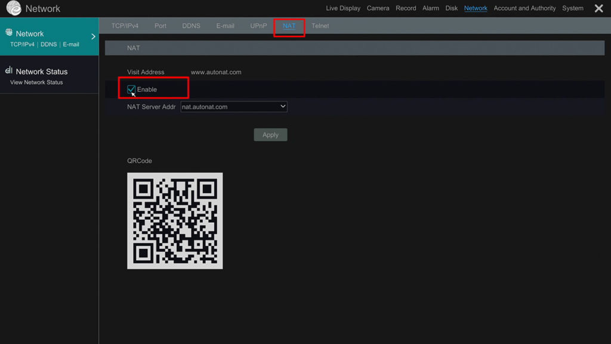
Task: Open Live Display from top menu
Action: tap(343, 8)
